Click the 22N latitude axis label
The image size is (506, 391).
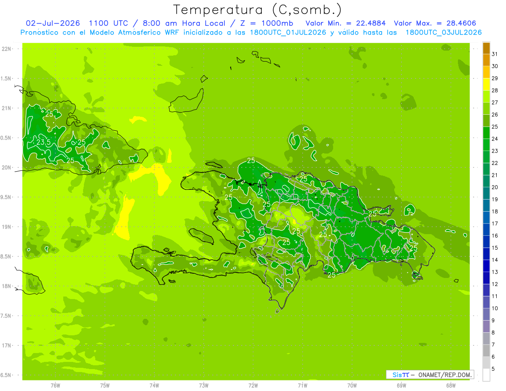tap(7, 49)
